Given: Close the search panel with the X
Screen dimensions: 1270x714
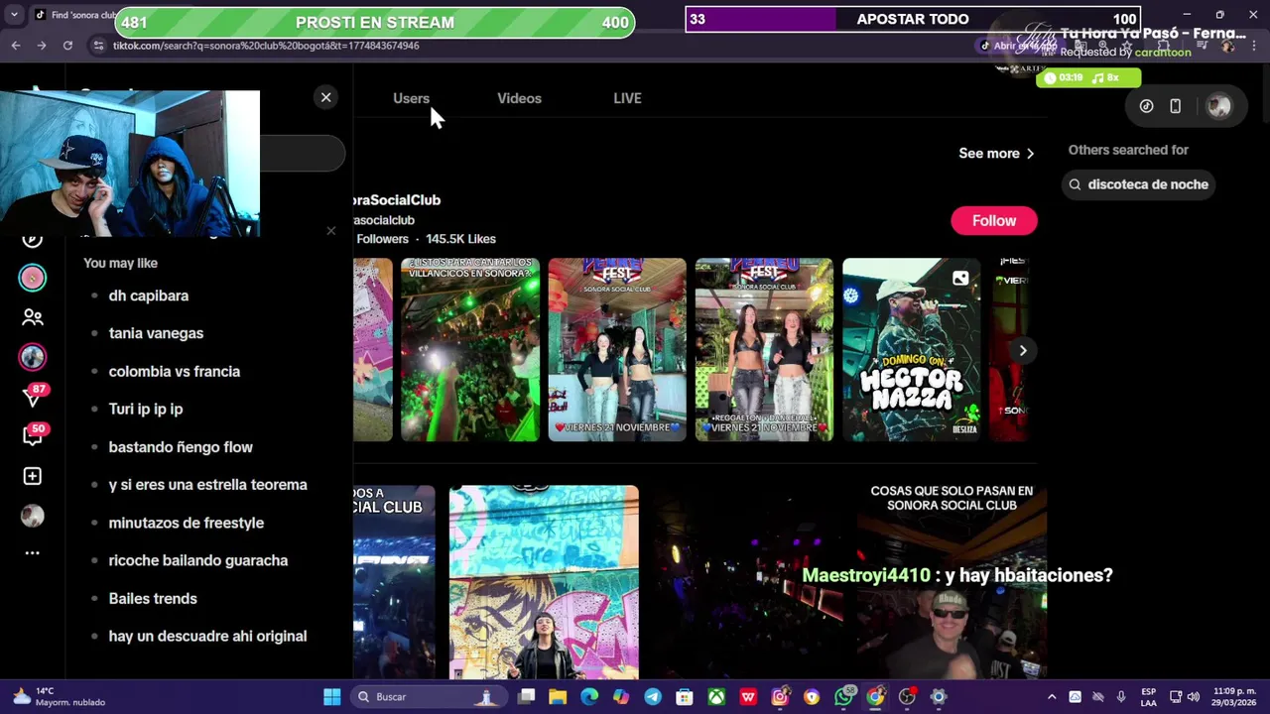Looking at the screenshot, I should [x=325, y=97].
